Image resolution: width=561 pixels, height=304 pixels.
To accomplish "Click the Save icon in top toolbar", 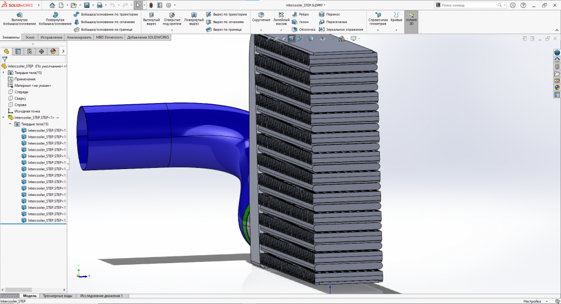I will [86, 5].
